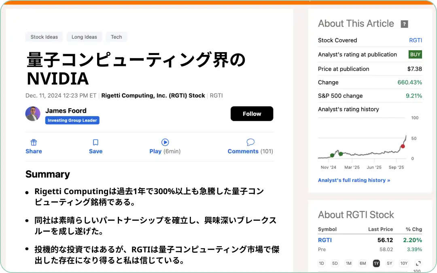
Task: Click the Symbol column header
Action: pyautogui.click(x=327, y=229)
